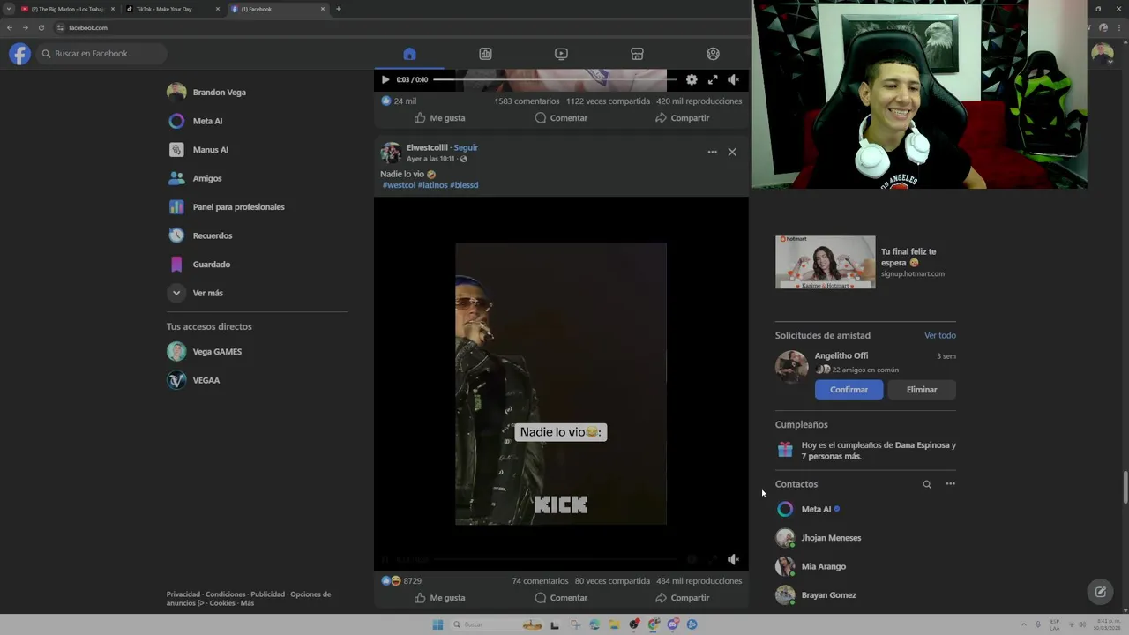
Task: View 1583 comentarios on top post
Action: (527, 101)
